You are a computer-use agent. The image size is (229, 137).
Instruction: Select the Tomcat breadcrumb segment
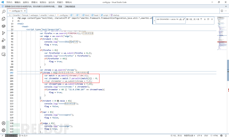tap(25, 15)
